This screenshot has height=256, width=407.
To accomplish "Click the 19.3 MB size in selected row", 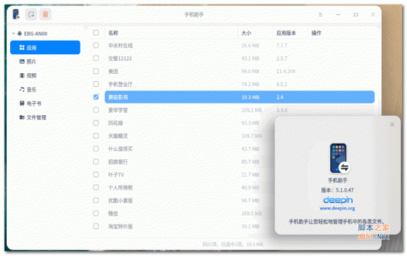I will [250, 97].
